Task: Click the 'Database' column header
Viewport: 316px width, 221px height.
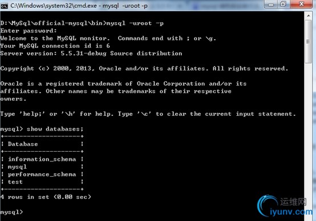Action: tap(23, 144)
